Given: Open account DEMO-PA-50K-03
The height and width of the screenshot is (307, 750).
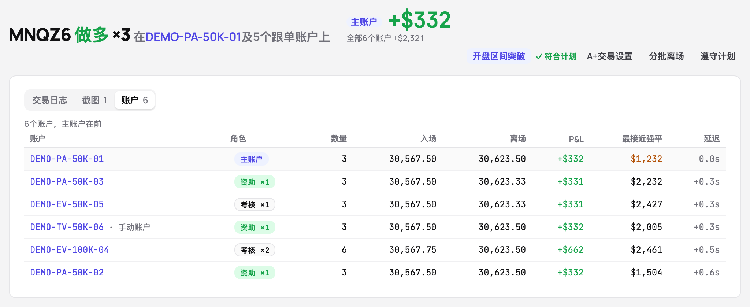Looking at the screenshot, I should pyautogui.click(x=67, y=182).
